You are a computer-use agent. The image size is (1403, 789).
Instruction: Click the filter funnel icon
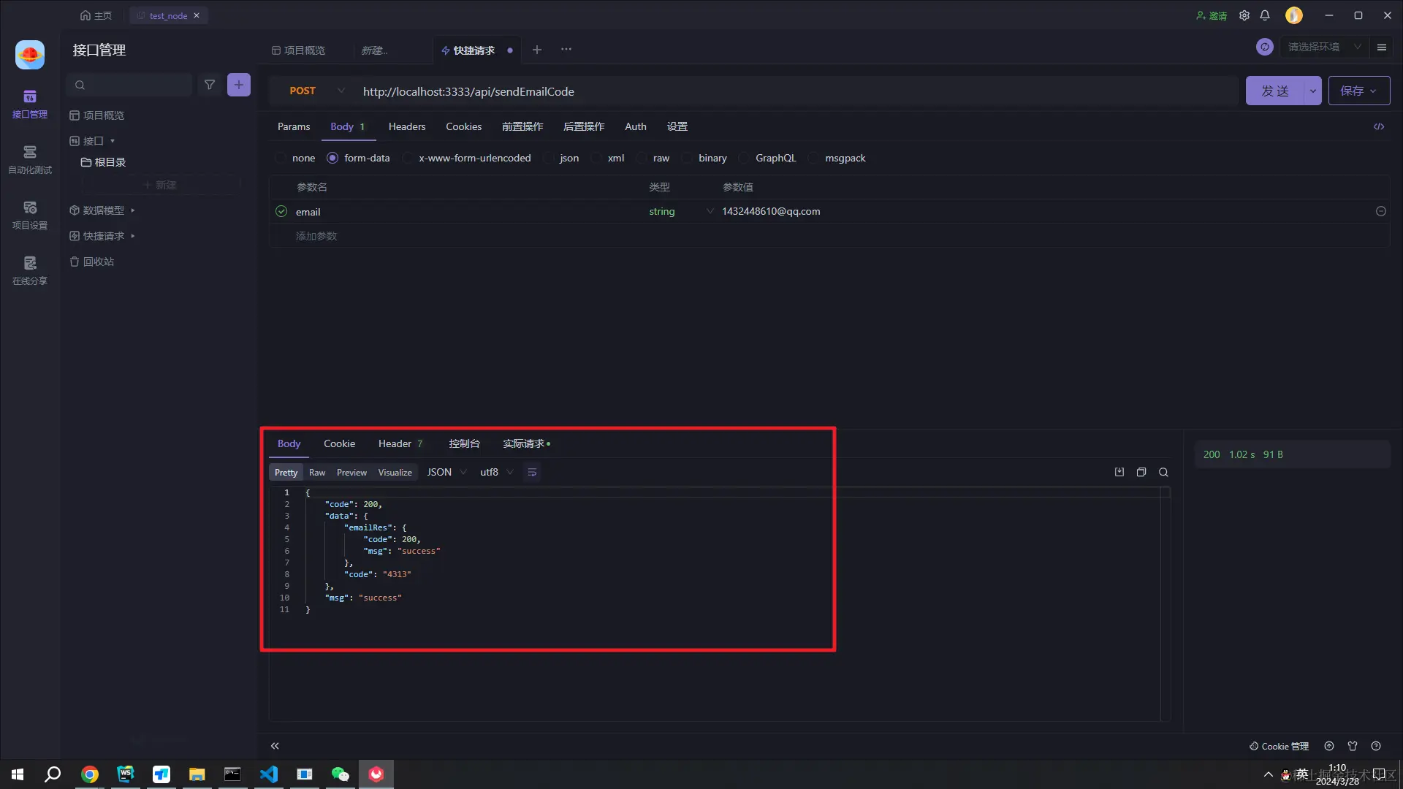tap(210, 85)
